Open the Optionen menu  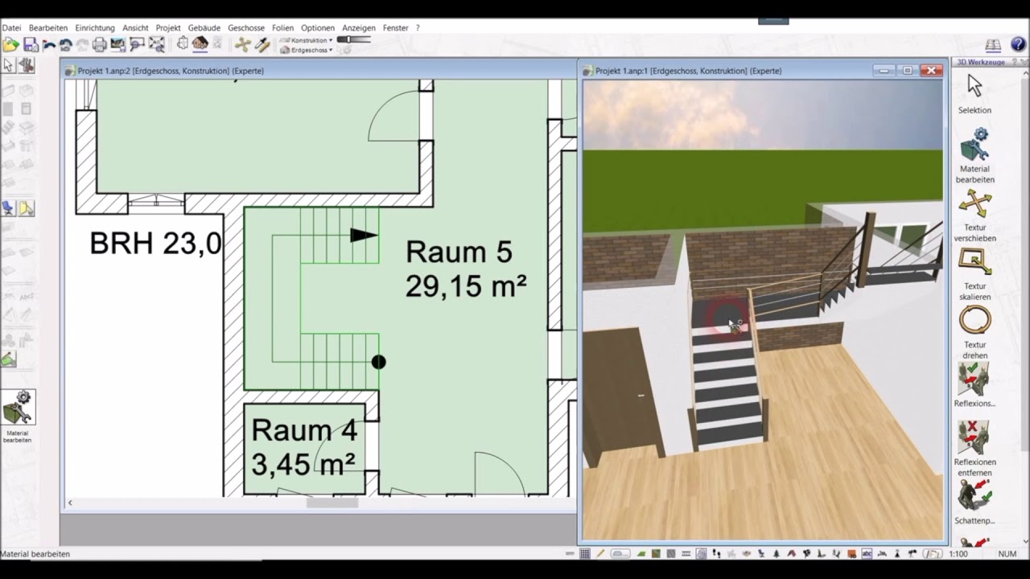(318, 27)
